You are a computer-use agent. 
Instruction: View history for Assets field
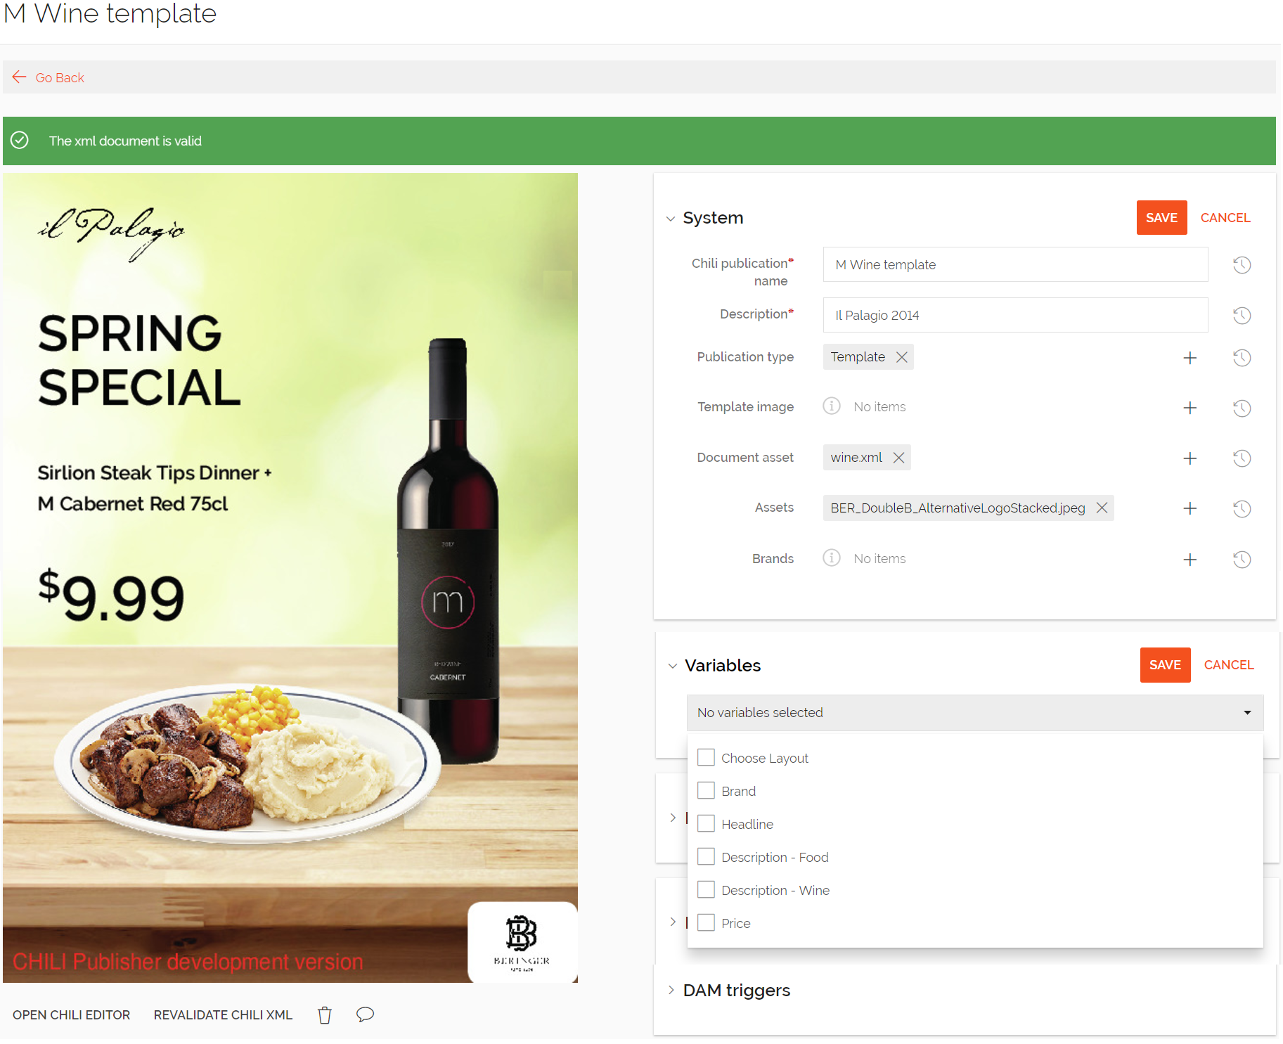click(1242, 508)
